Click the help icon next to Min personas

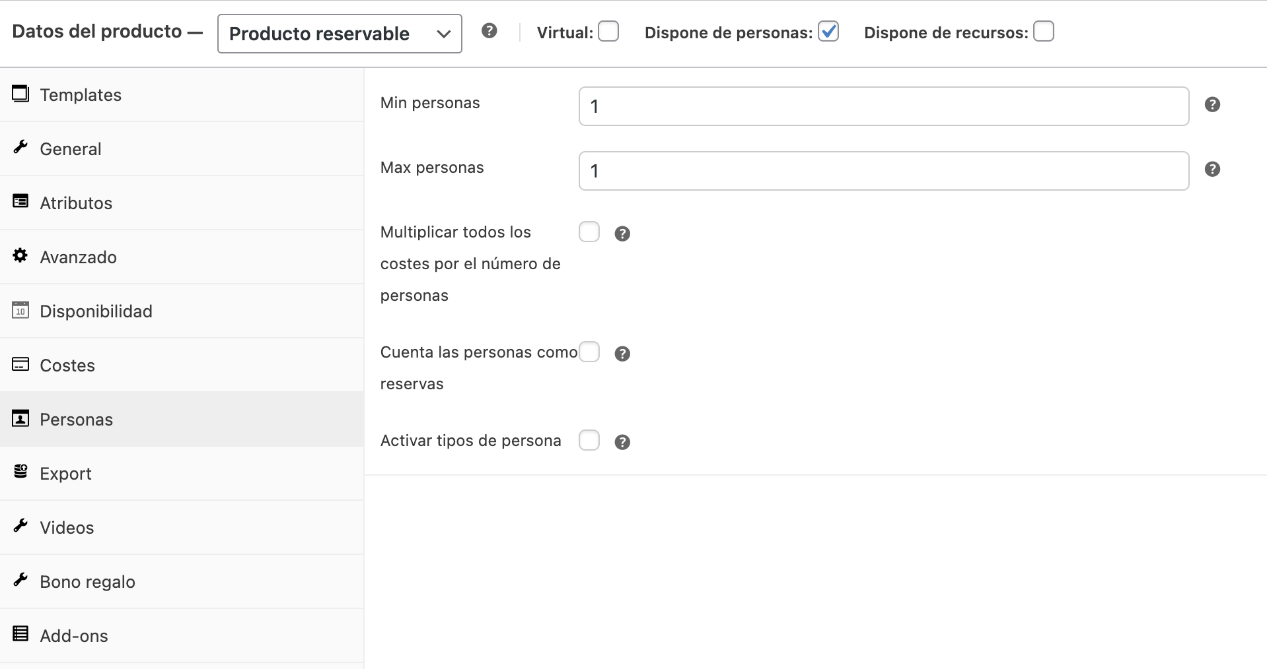pyautogui.click(x=1212, y=104)
